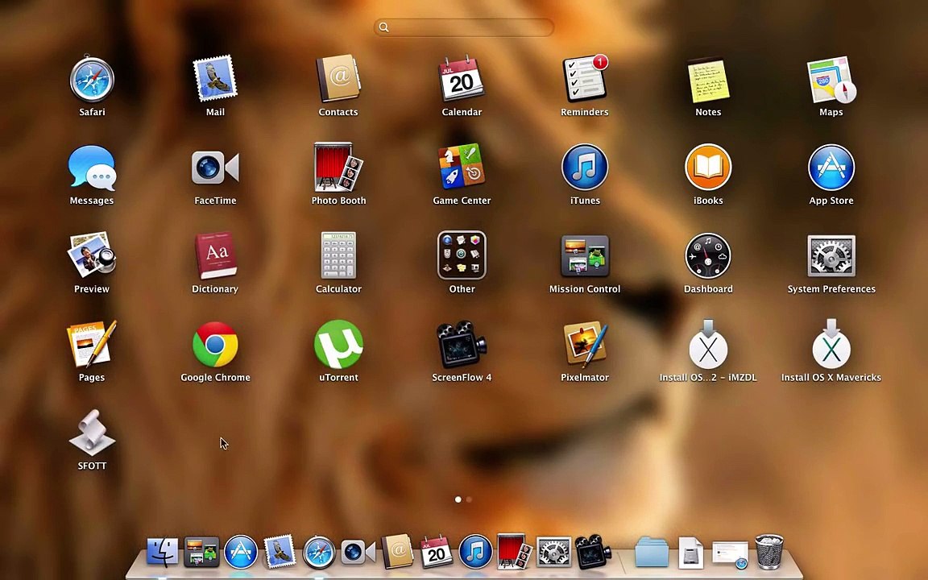Viewport: 928px width, 580px height.
Task: Open Contacts from the Dock
Action: click(397, 552)
